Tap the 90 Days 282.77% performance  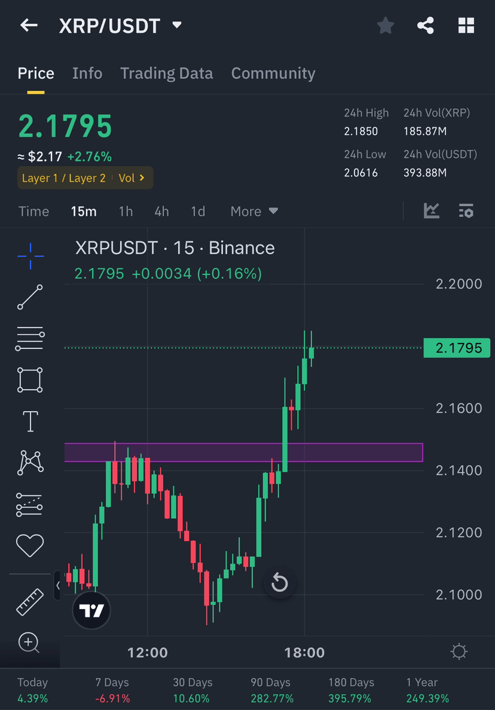click(x=272, y=690)
